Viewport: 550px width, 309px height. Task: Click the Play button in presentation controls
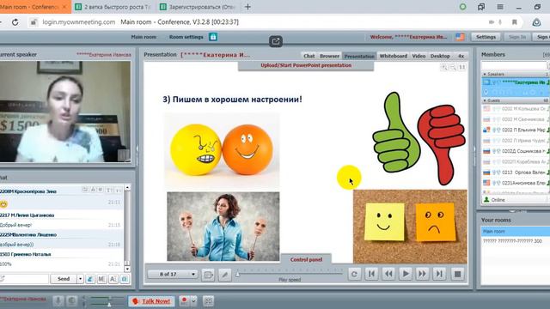coord(405,274)
